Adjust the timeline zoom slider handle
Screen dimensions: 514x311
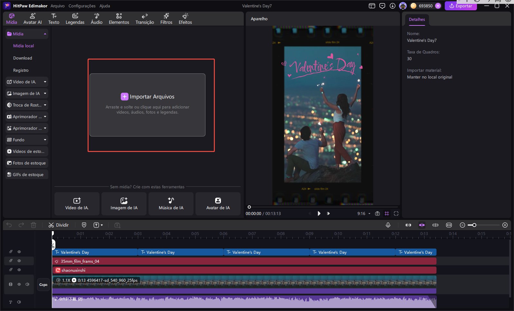[x=474, y=225]
